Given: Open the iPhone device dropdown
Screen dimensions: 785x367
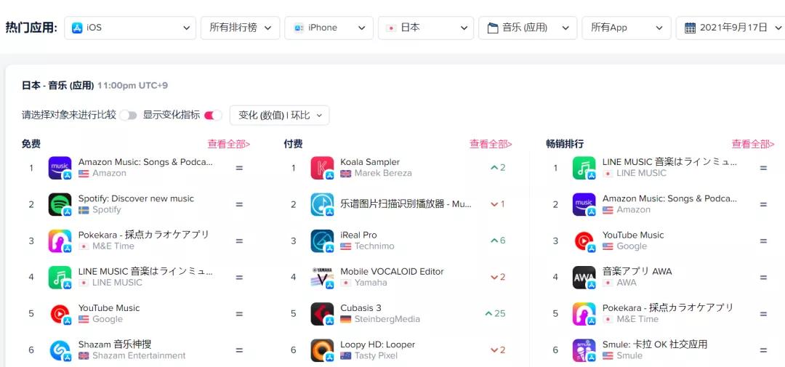Looking at the screenshot, I should click(329, 28).
